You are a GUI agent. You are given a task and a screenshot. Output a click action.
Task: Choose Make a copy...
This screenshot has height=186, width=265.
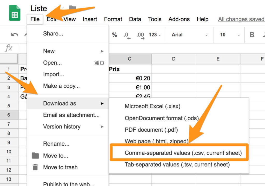point(68,86)
